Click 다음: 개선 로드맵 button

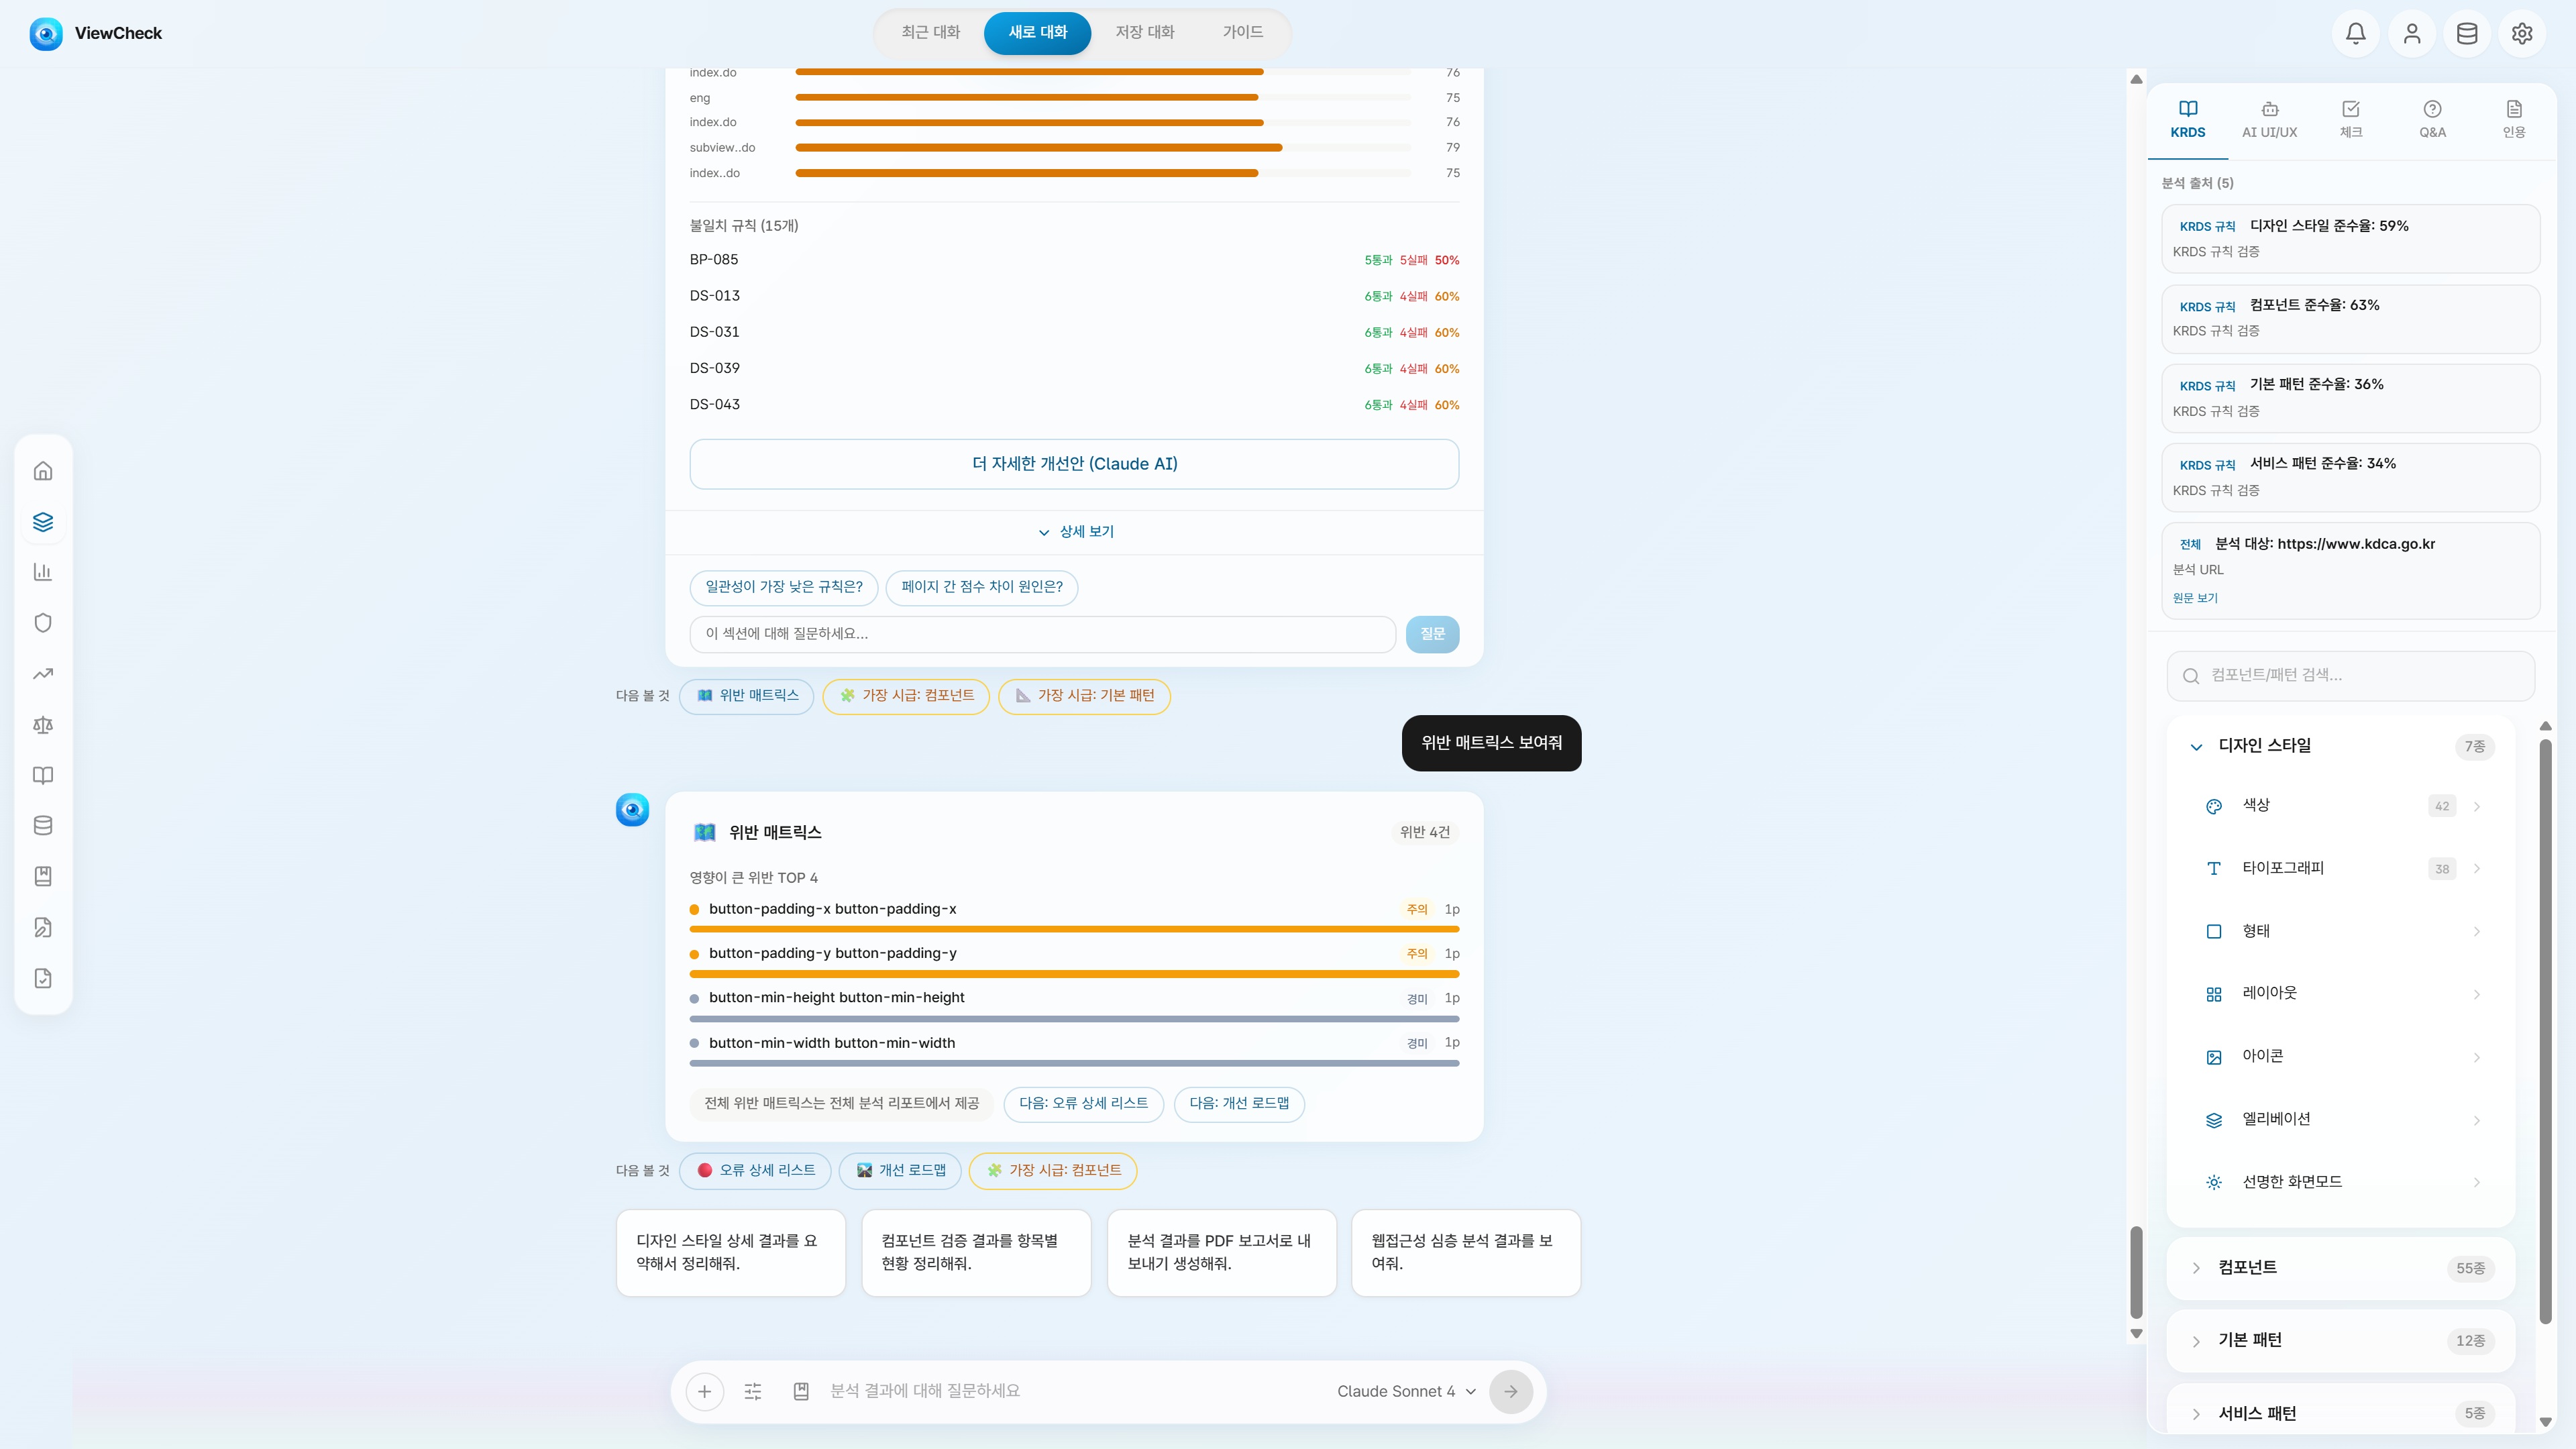(1239, 1104)
